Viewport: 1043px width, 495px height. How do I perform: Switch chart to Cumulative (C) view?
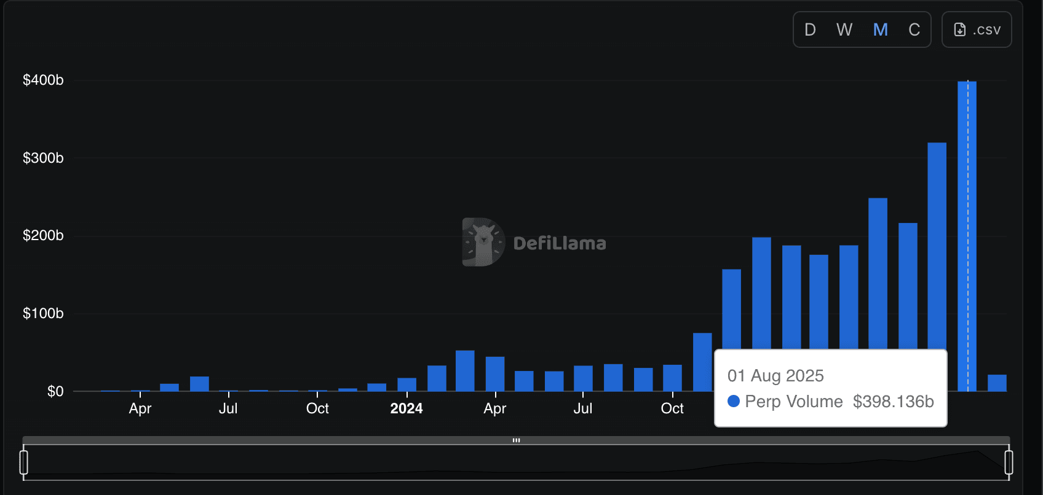[x=914, y=29]
